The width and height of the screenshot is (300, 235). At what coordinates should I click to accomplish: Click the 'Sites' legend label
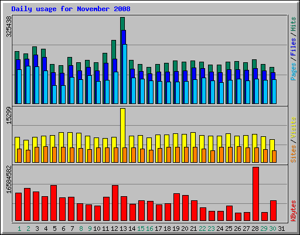tap(293, 154)
